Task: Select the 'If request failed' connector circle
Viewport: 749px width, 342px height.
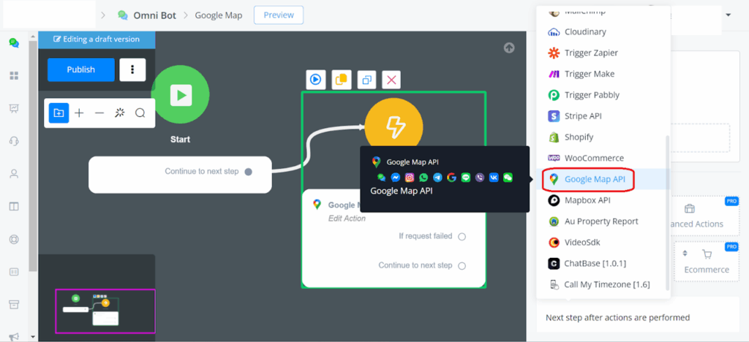Action: pos(462,237)
